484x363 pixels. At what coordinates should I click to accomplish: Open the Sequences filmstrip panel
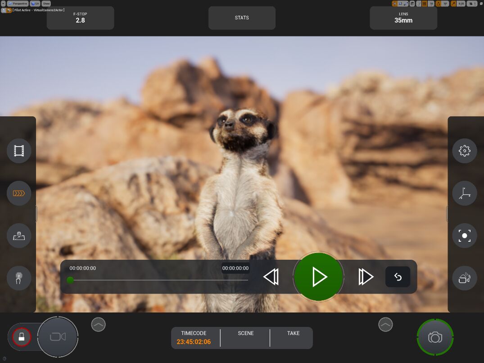(19, 151)
